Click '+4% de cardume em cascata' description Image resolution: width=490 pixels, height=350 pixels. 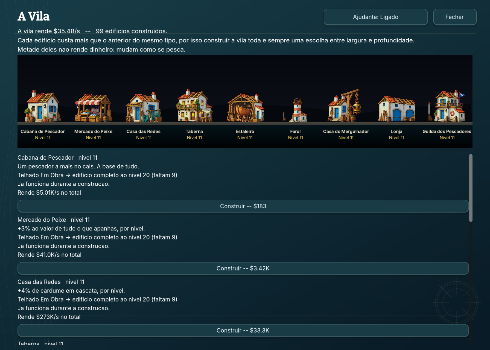pos(71,291)
